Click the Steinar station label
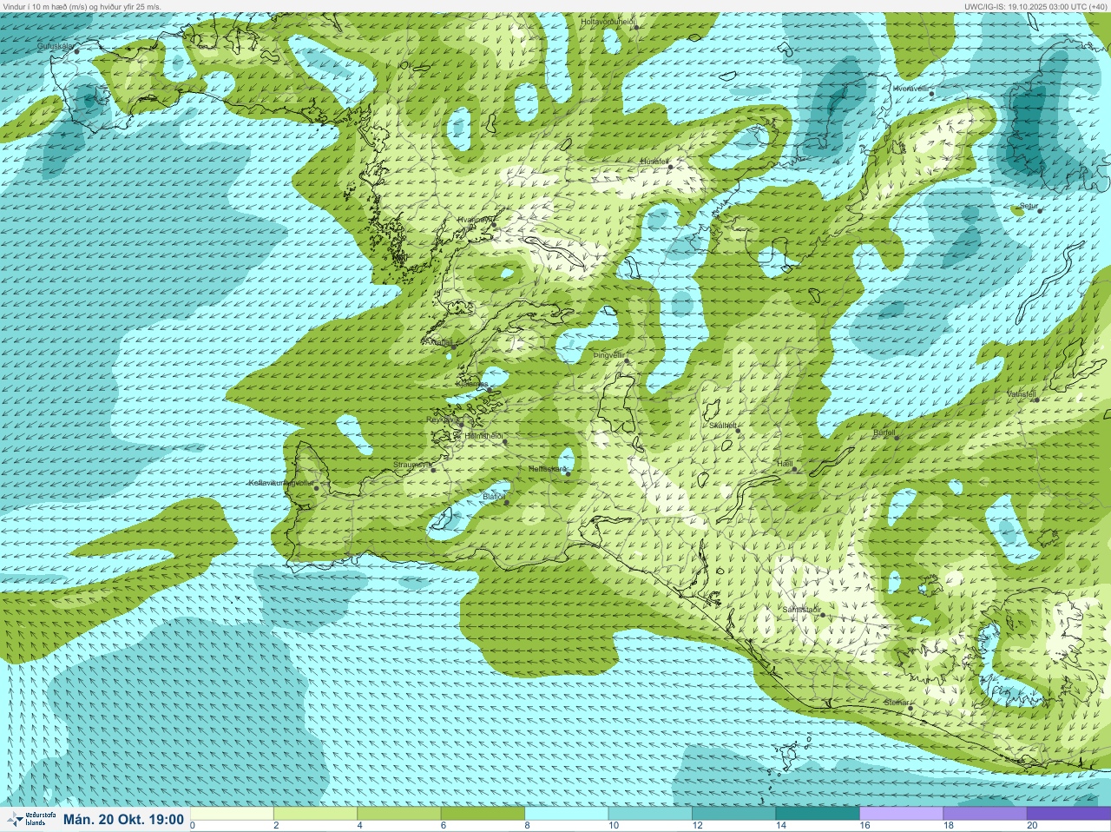The height and width of the screenshot is (832, 1111). coord(896,702)
